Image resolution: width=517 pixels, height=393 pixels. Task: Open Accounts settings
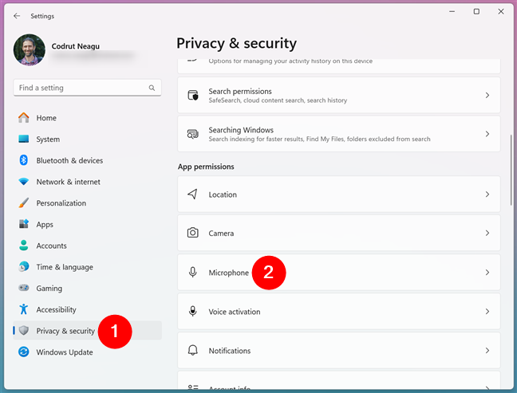tap(88, 246)
